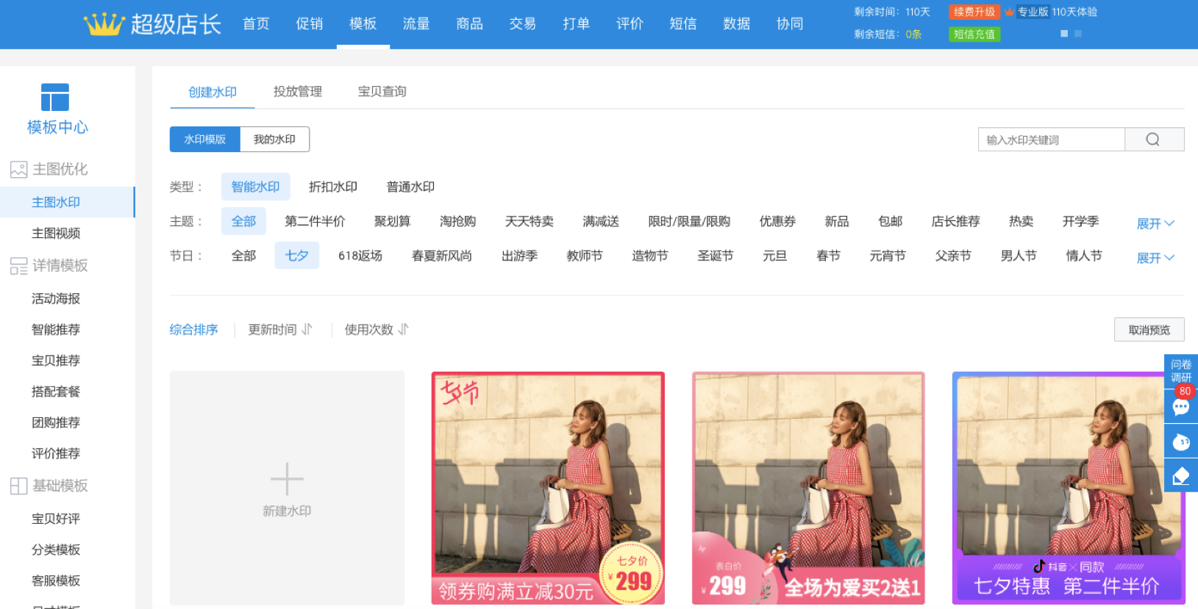Click the 模板中心 template center icon
Image resolution: width=1198 pixels, height=609 pixels.
55,98
